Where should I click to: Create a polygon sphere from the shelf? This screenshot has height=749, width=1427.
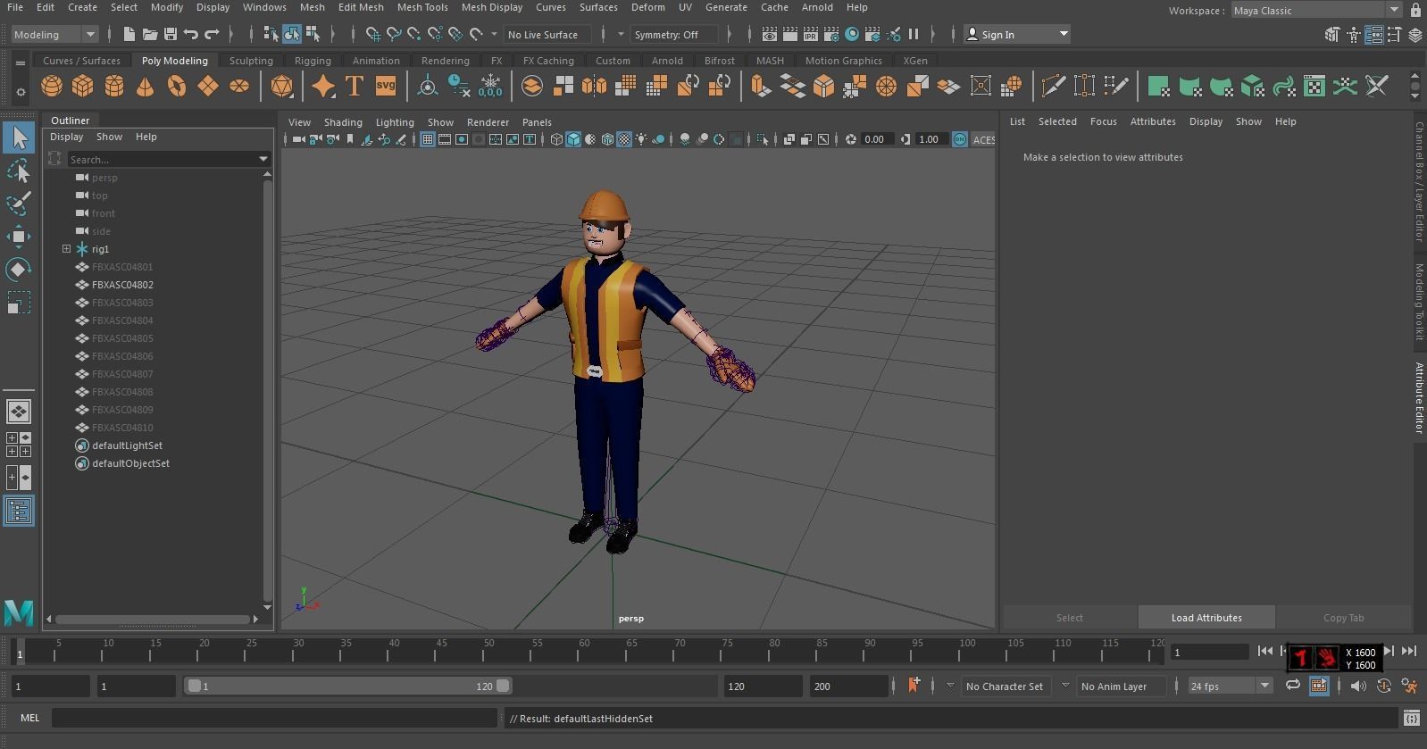click(52, 86)
